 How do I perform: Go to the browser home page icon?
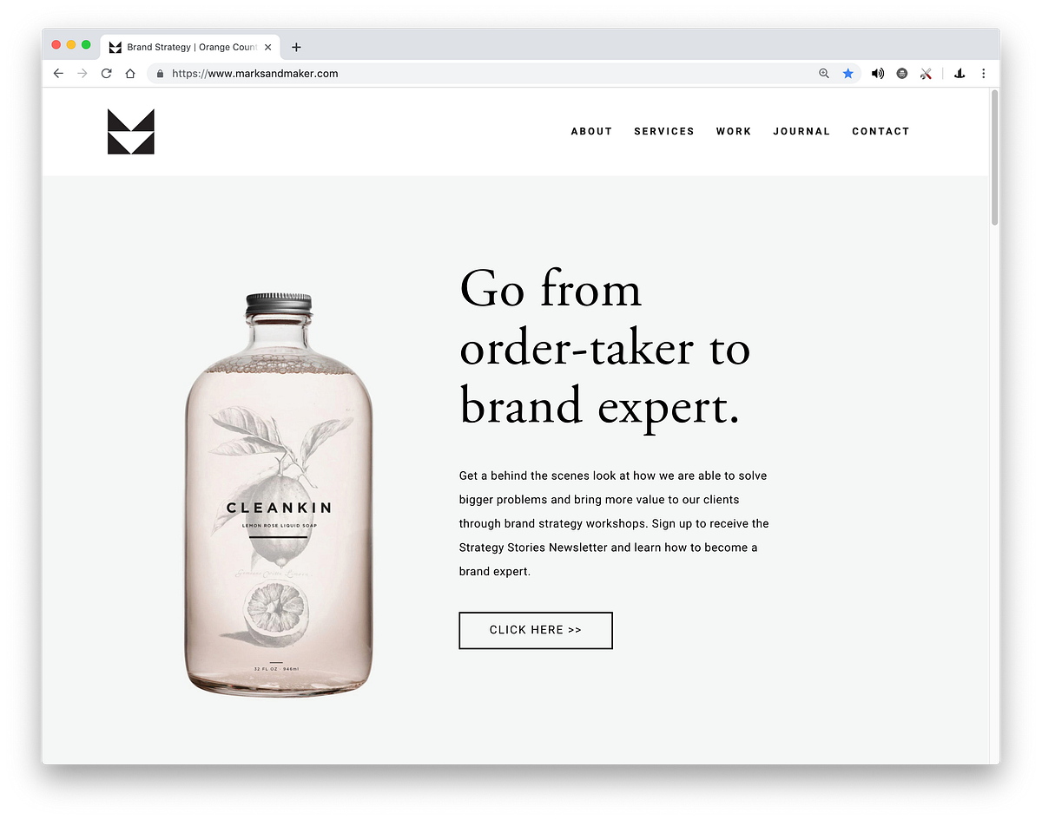[x=130, y=74]
